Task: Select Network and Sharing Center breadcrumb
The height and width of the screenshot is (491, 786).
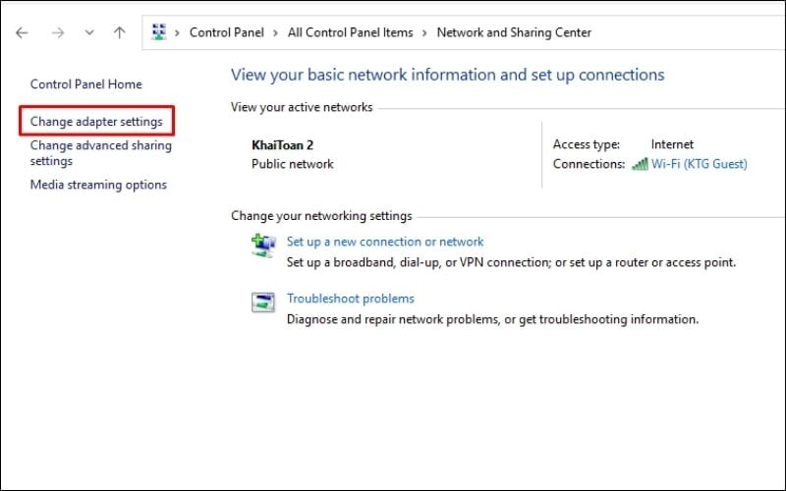Action: pyautogui.click(x=514, y=32)
